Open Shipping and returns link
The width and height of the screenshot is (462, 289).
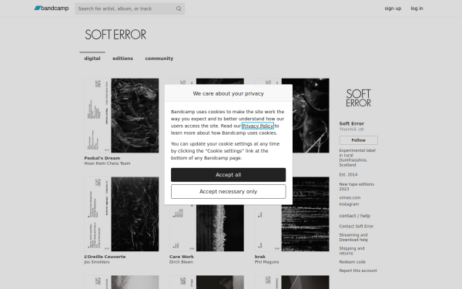click(x=352, y=250)
